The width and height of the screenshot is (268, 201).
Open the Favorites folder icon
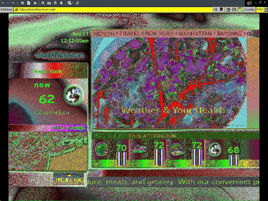point(49,3)
